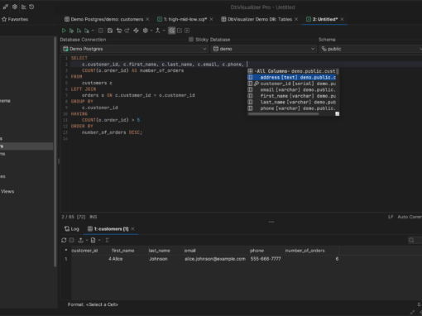Click the edit pencil-square icon in the editor toolbar
This screenshot has width=422, height=316.
pos(180,31)
